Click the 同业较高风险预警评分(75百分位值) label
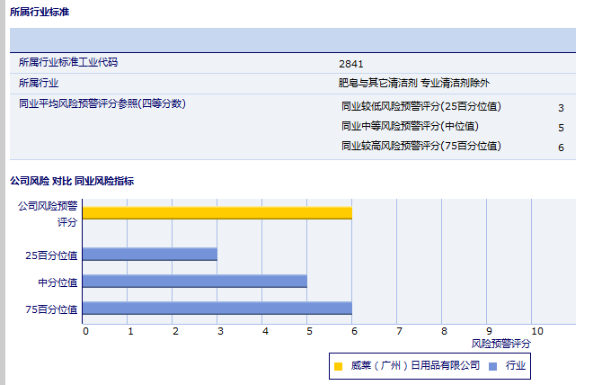 coord(421,147)
